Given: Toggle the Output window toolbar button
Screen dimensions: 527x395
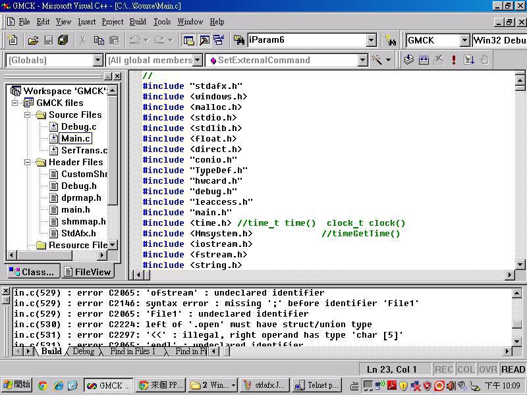Looking at the screenshot, I should (204, 40).
